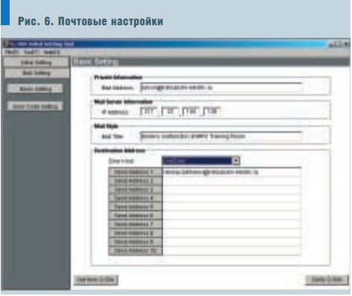Click the empty Send Address 10 cell
The height and width of the screenshot is (296, 352).
232,251
